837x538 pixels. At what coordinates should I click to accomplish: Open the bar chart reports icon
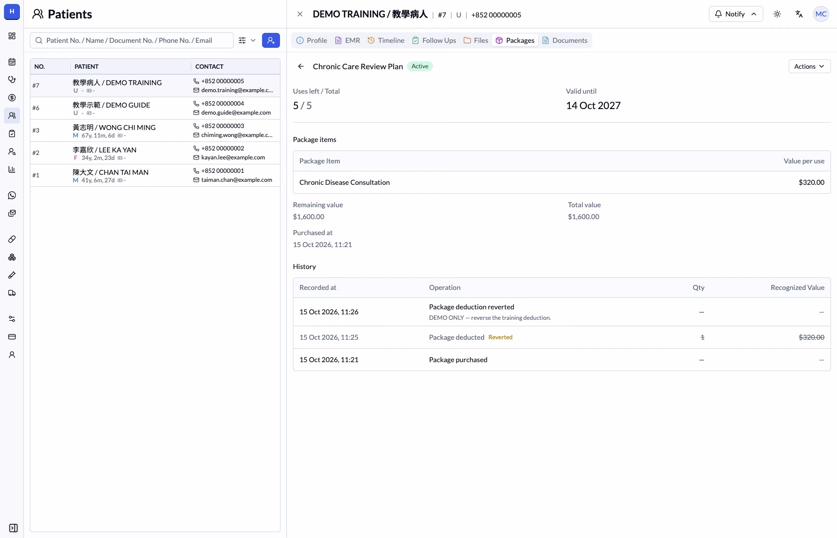(12, 169)
